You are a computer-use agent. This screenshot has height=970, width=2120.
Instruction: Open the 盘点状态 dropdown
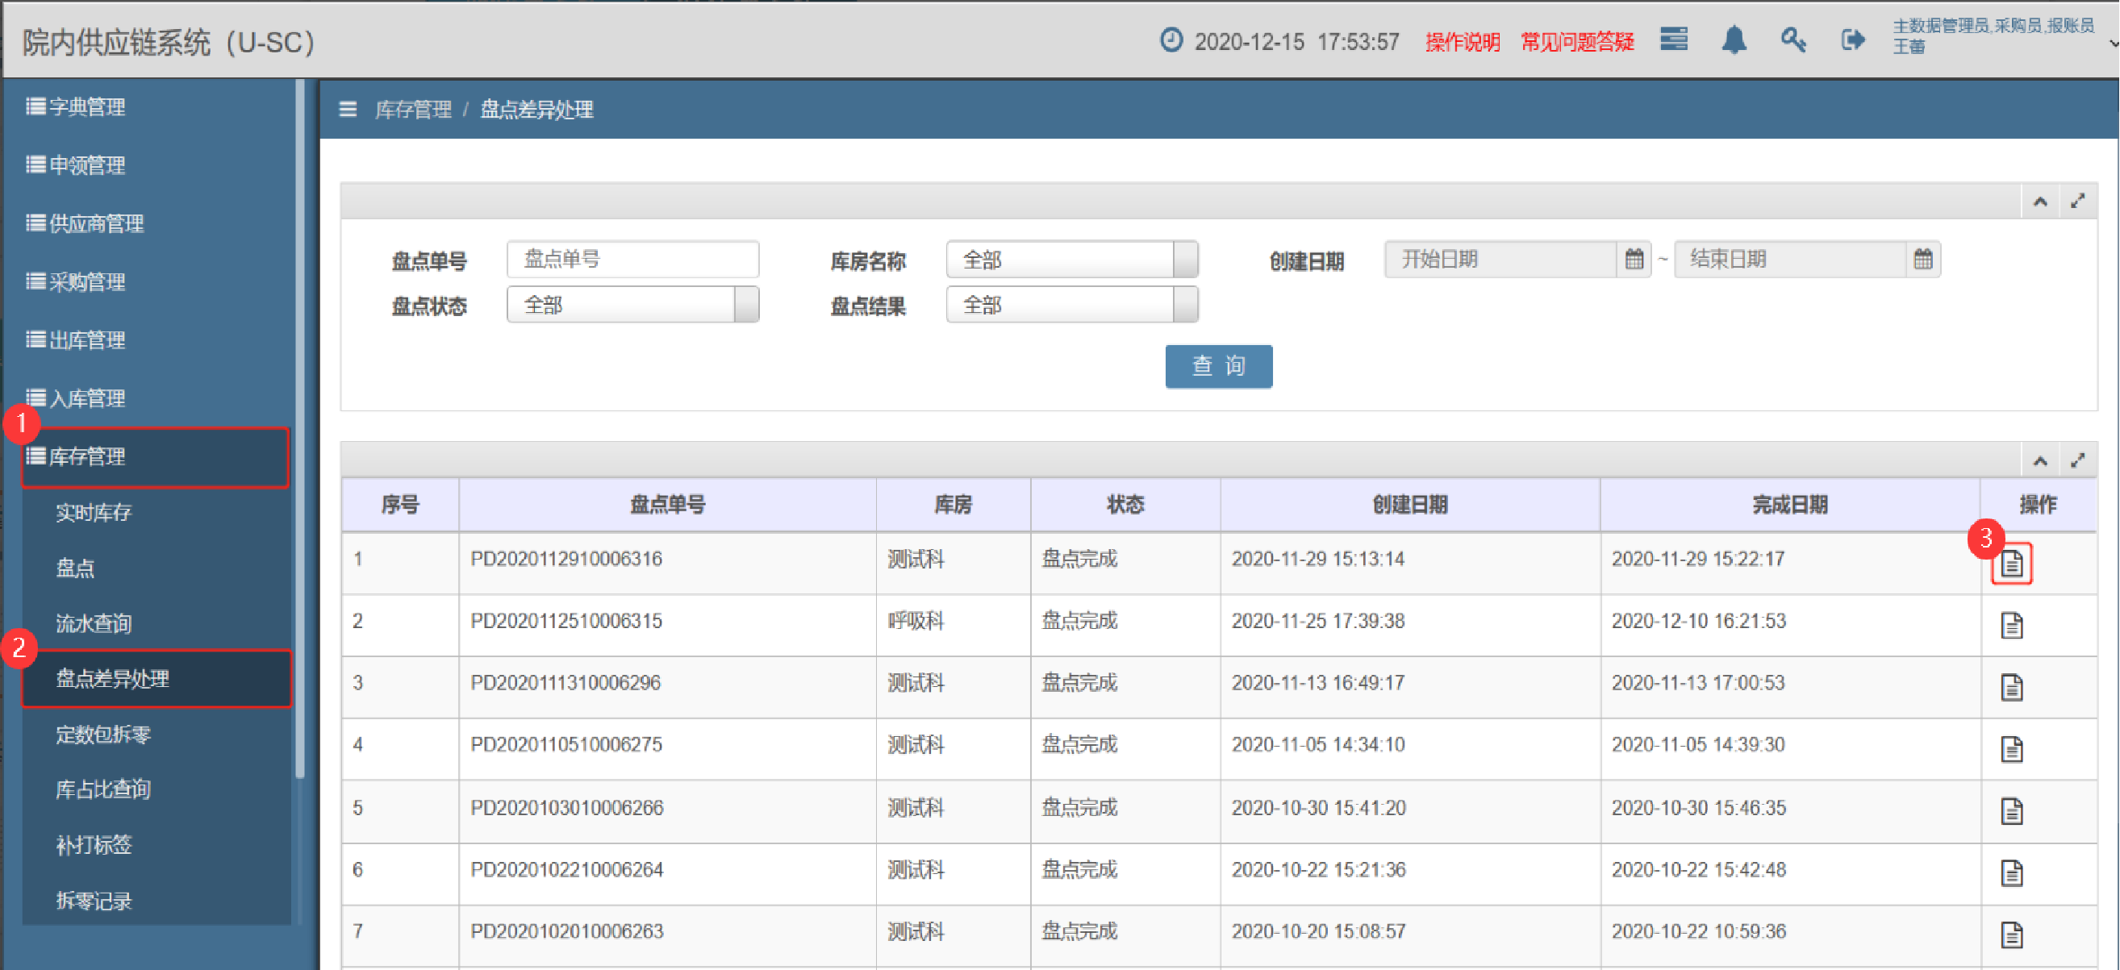pyautogui.click(x=633, y=306)
